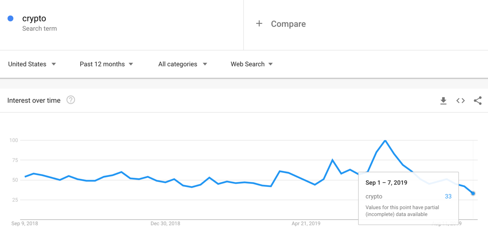
Task: Click the Dec 30, 2018 axis label
Action: click(165, 223)
